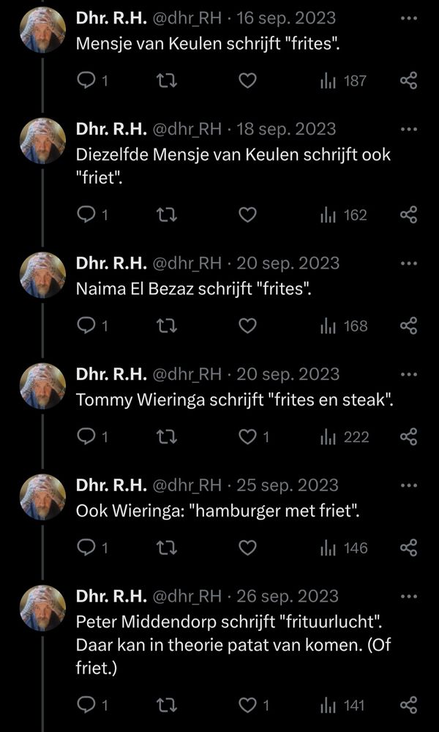The width and height of the screenshot is (439, 732).
Task: Share the 16 sep. 2023 tweet
Action: 409,81
